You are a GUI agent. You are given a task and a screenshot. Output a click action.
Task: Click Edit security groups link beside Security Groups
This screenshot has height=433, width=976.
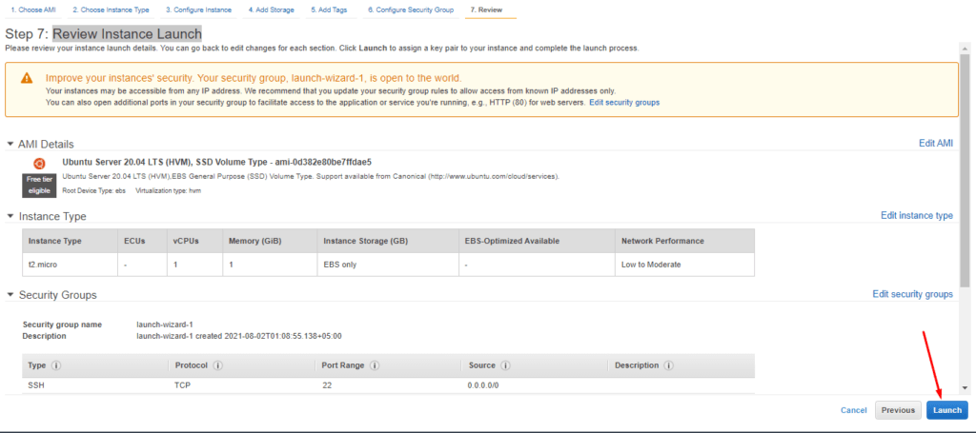(912, 294)
